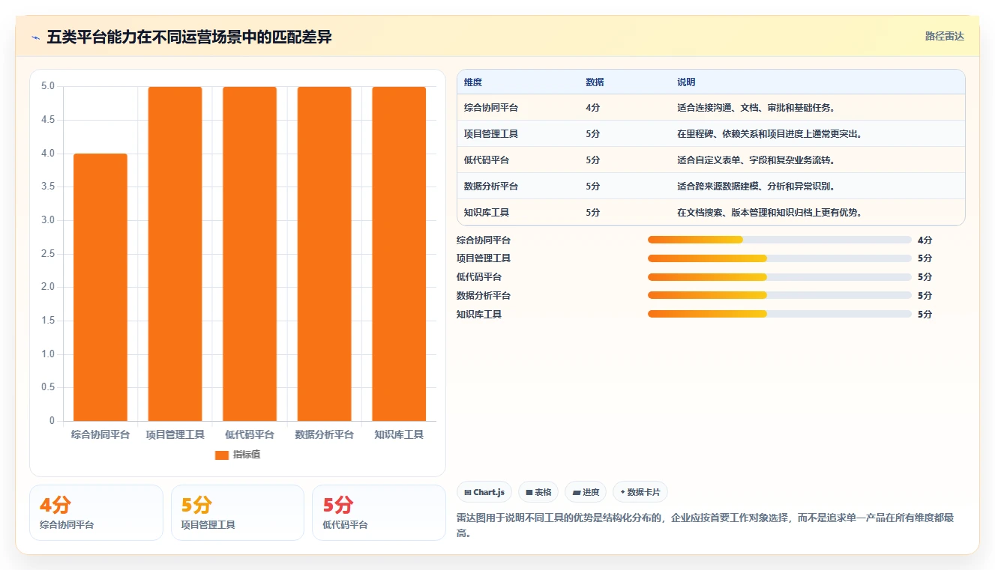
Task: Click the 数据分析平台 bar in the chart
Action: [x=324, y=254]
